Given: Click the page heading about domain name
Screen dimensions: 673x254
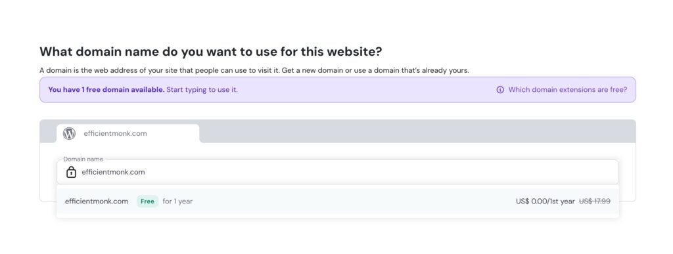Looking at the screenshot, I should [211, 52].
